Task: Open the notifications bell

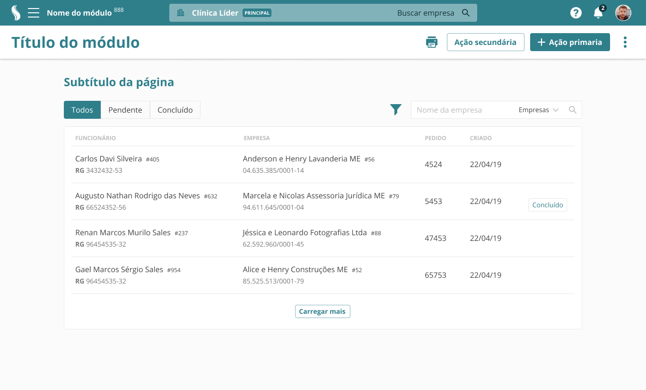Action: tap(598, 13)
